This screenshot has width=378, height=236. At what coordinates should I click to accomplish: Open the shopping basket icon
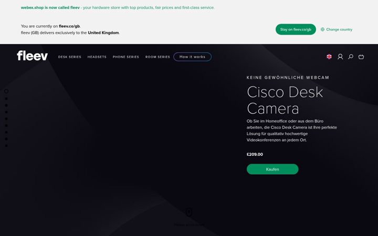[361, 57]
